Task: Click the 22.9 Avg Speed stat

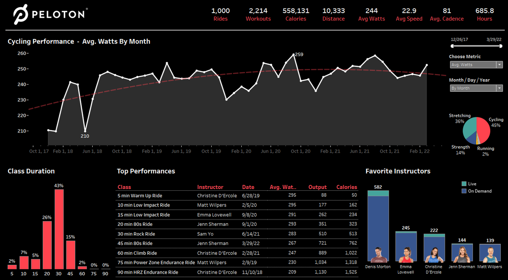Action: tap(409, 14)
